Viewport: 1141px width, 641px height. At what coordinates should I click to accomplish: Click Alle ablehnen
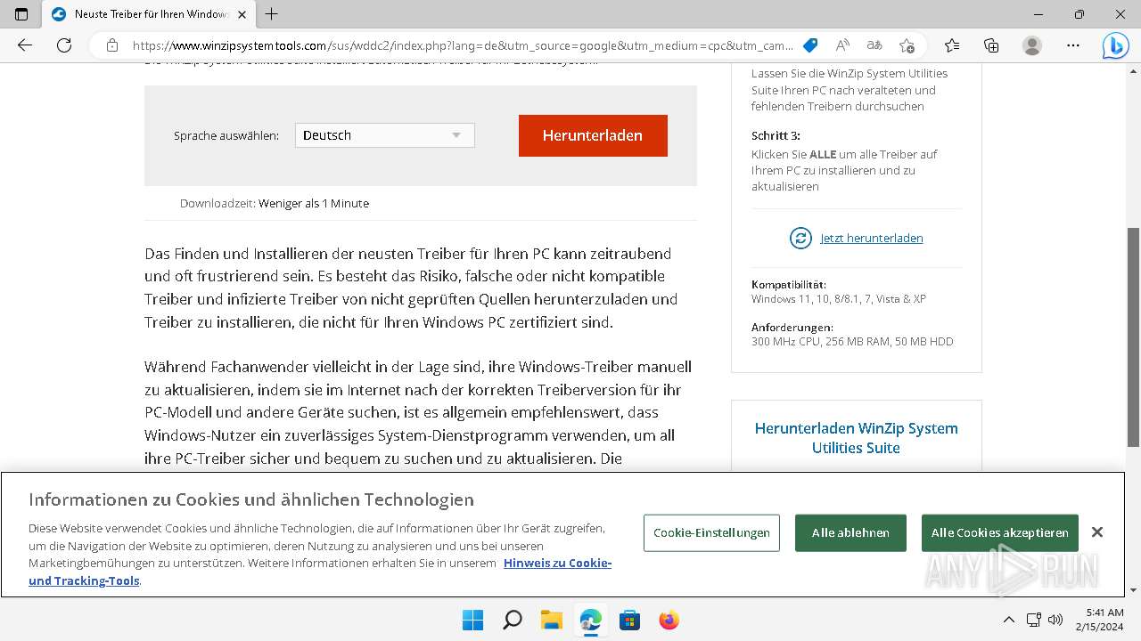(850, 532)
